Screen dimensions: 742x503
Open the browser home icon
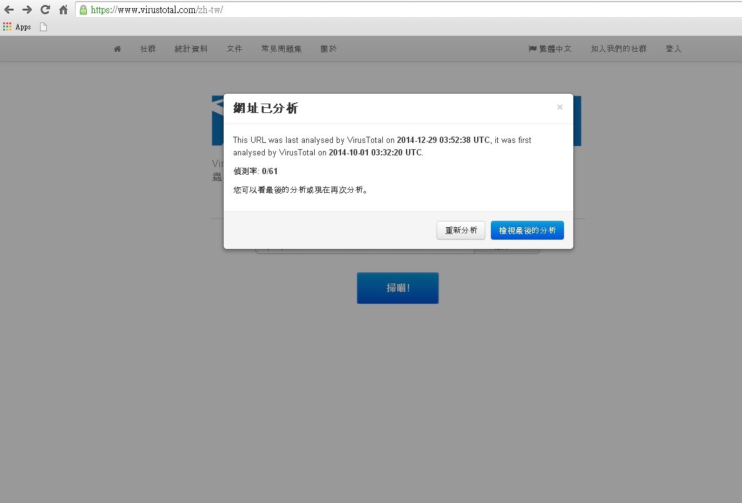pyautogui.click(x=64, y=9)
